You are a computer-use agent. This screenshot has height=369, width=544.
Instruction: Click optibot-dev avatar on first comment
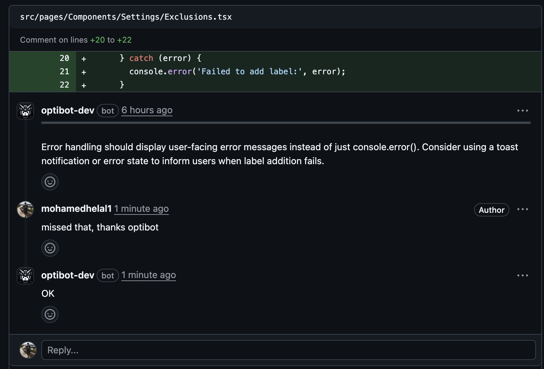[x=25, y=111]
